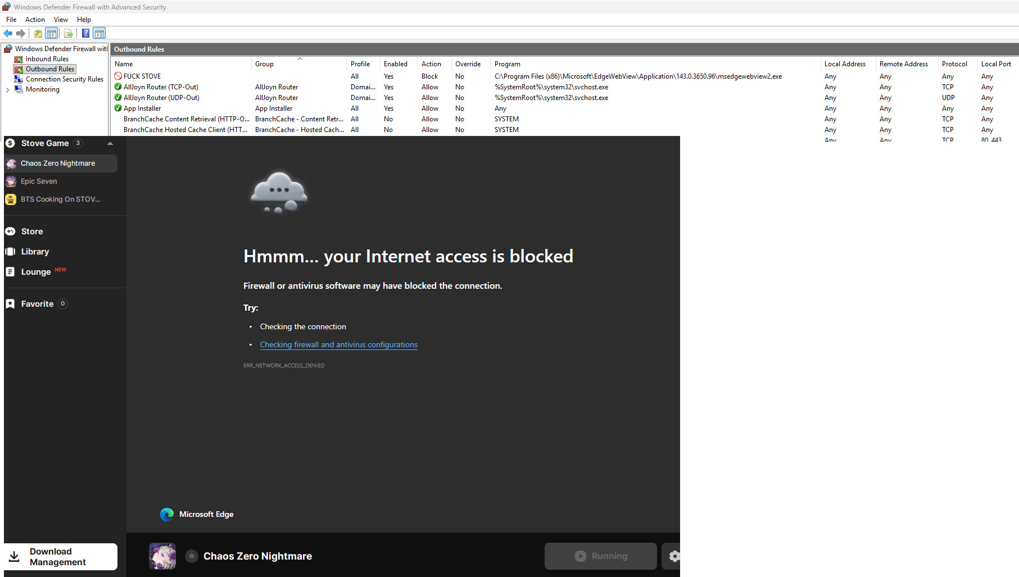Select Connection Security Rules label in tree
This screenshot has width=1019, height=577.
[x=65, y=79]
